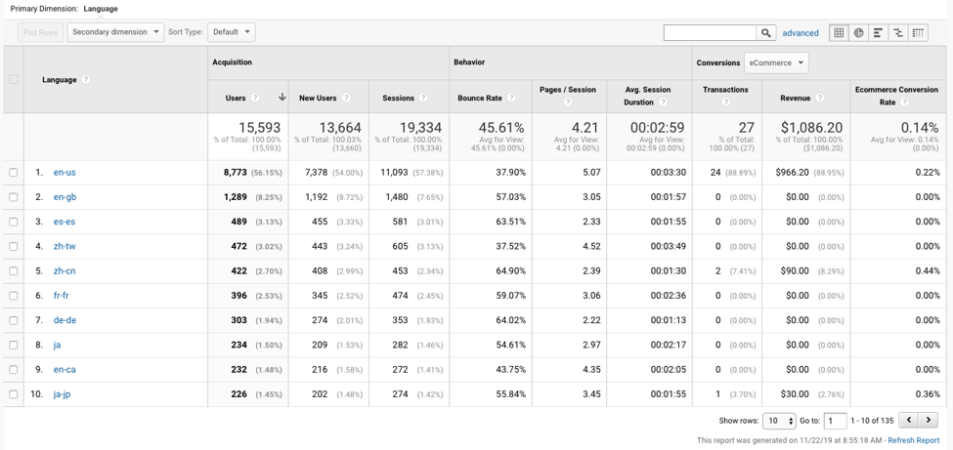Click the search magnifier button
Viewport: 953px width, 450px height.
coord(766,33)
